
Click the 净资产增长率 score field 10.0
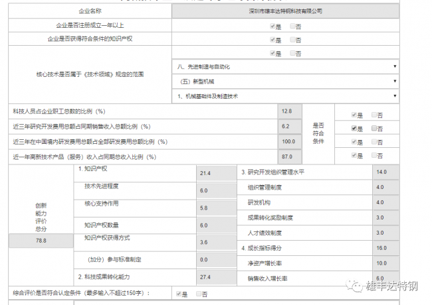point(385,263)
